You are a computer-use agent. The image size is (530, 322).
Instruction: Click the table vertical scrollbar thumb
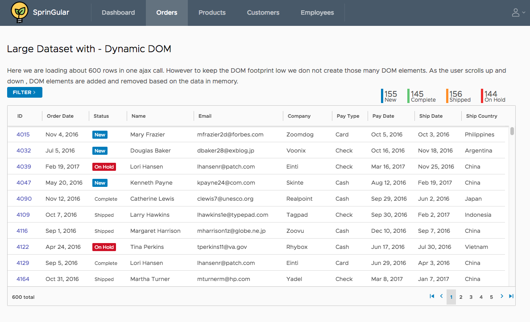coord(512,131)
